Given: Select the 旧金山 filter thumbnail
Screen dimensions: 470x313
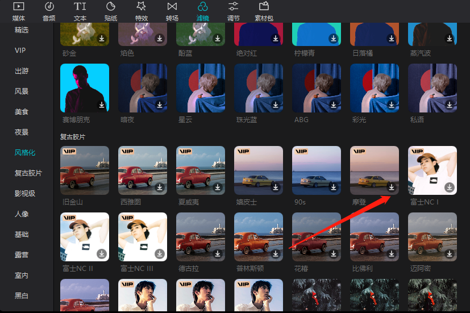Looking at the screenshot, I should pyautogui.click(x=85, y=170).
